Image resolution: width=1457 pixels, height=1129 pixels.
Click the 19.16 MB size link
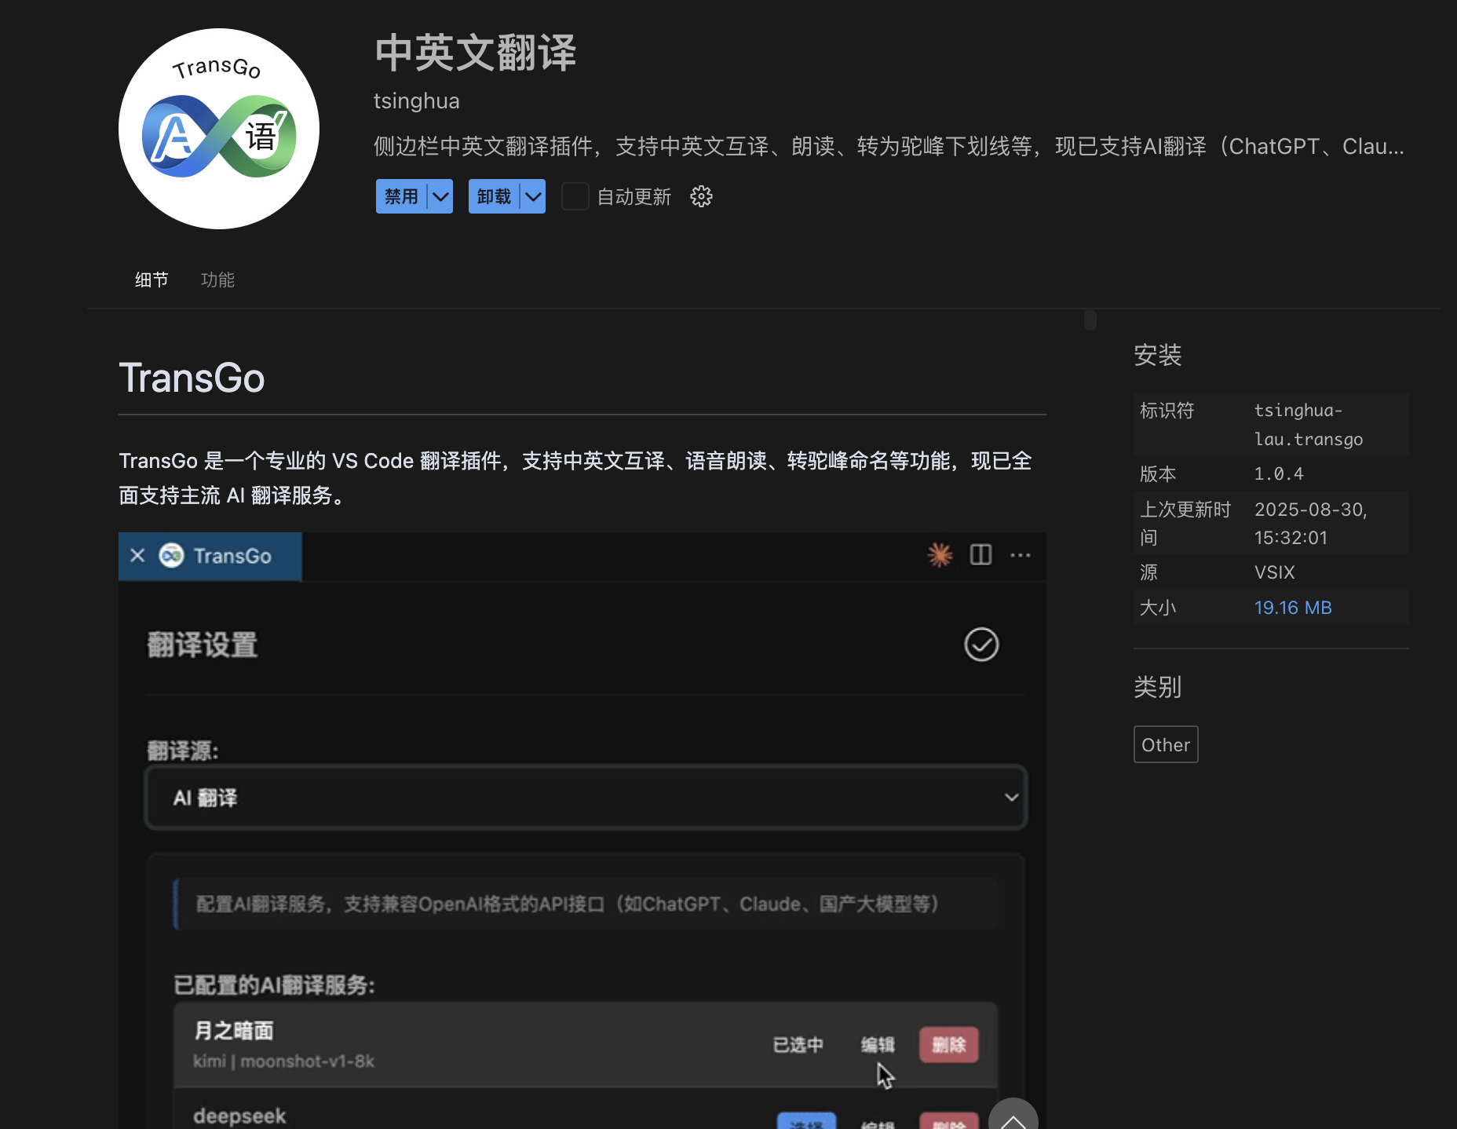pyautogui.click(x=1293, y=608)
